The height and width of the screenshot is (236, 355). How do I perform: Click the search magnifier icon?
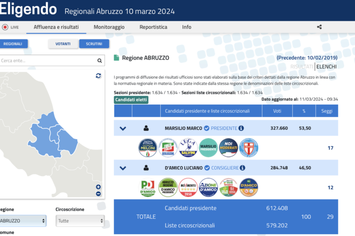coord(100,60)
